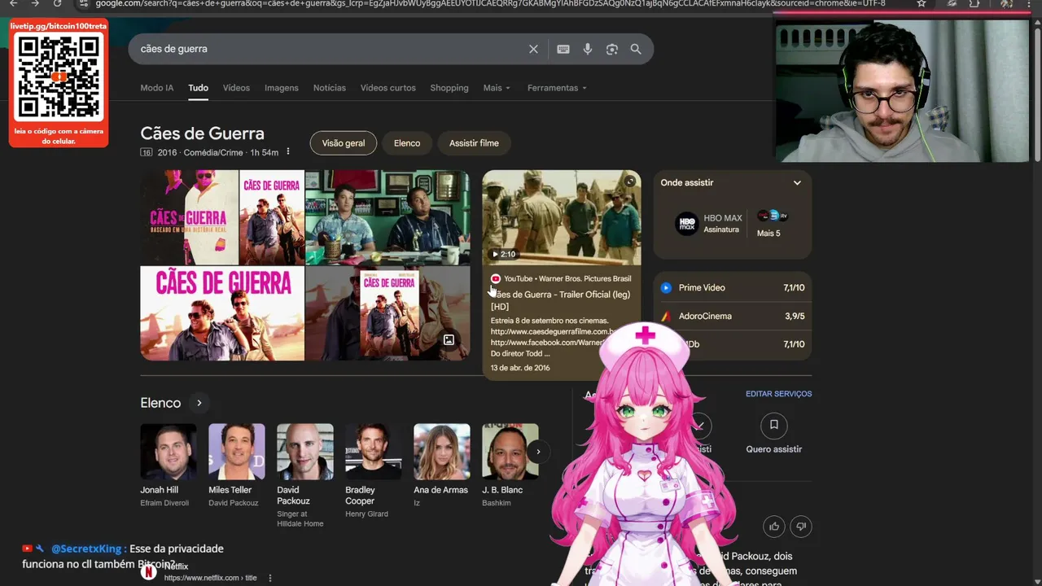Open the three-dot menu beside the Netflix result

269,578
